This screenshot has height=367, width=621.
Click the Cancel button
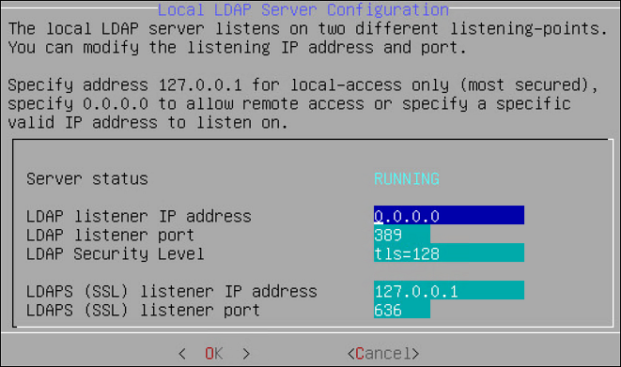(x=383, y=353)
